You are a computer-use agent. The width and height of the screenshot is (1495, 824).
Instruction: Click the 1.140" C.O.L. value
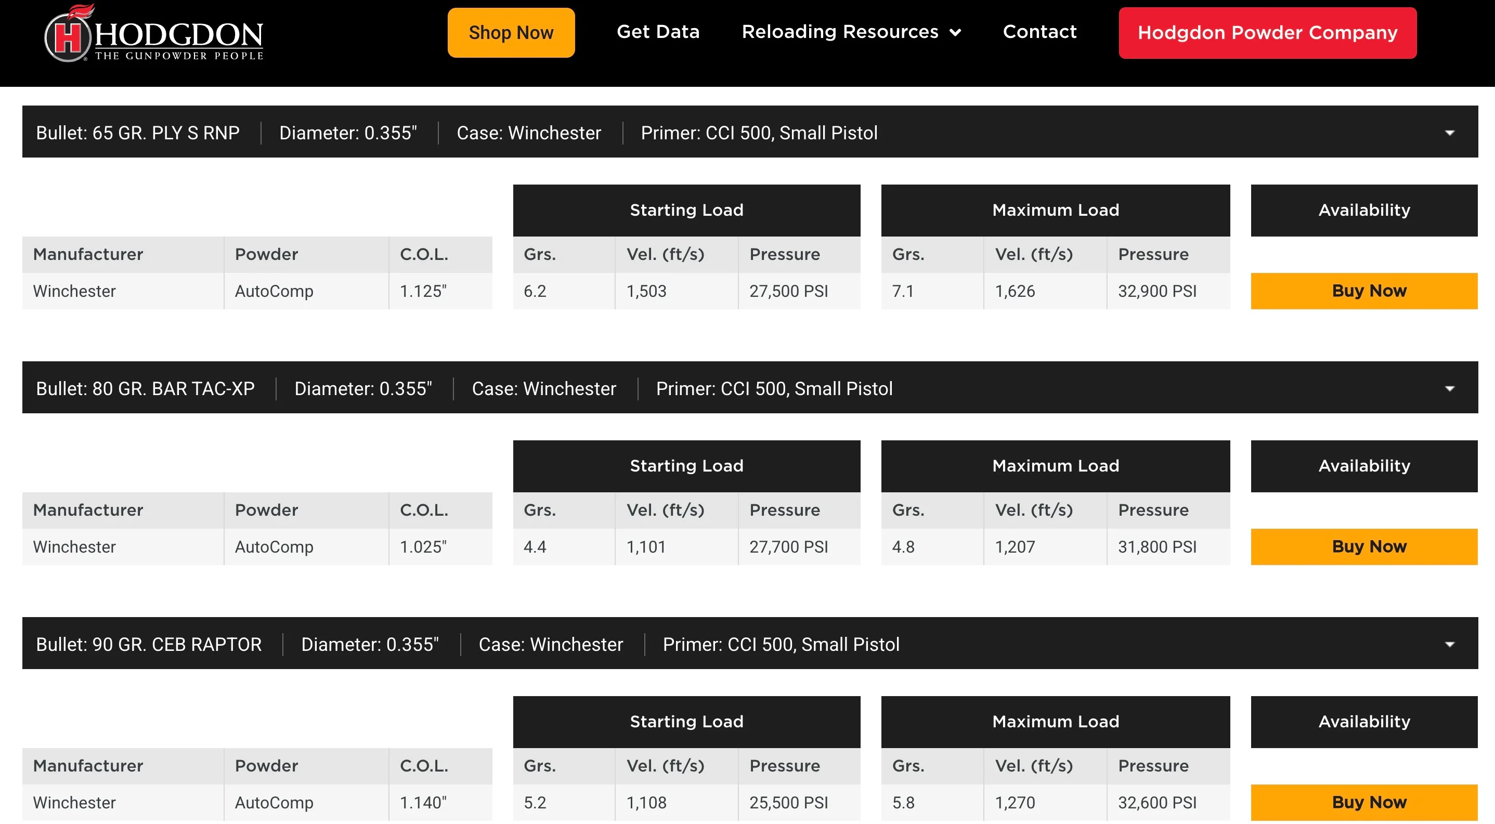[423, 803]
